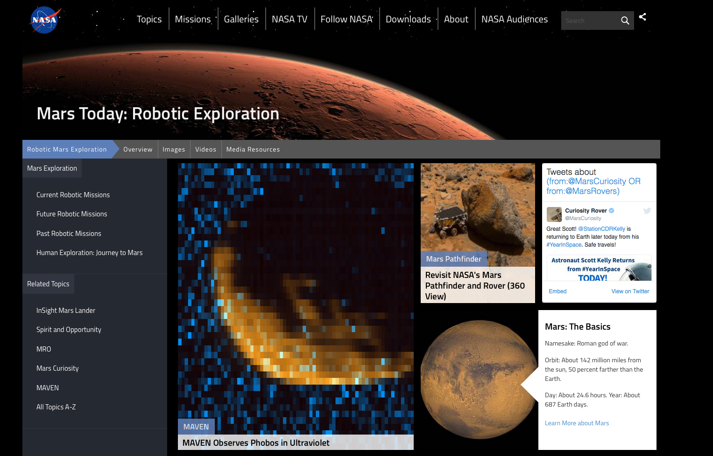Click the search magnifier icon
713x456 pixels.
[625, 21]
